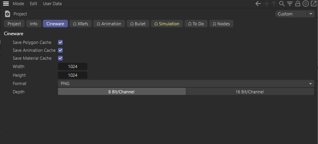This screenshot has width=318, height=144.
Task: Switch to the To Do tab
Action: (196, 24)
